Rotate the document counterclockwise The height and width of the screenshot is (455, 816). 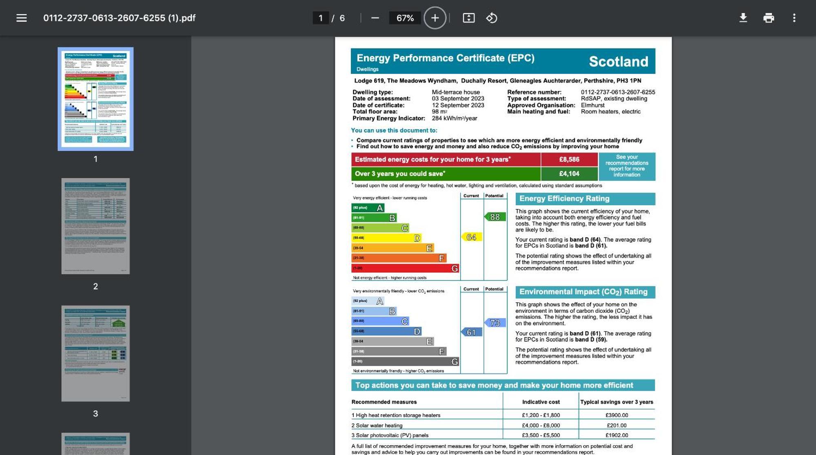[492, 18]
